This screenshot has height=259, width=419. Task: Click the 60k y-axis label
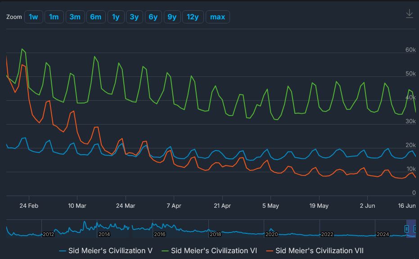410,49
